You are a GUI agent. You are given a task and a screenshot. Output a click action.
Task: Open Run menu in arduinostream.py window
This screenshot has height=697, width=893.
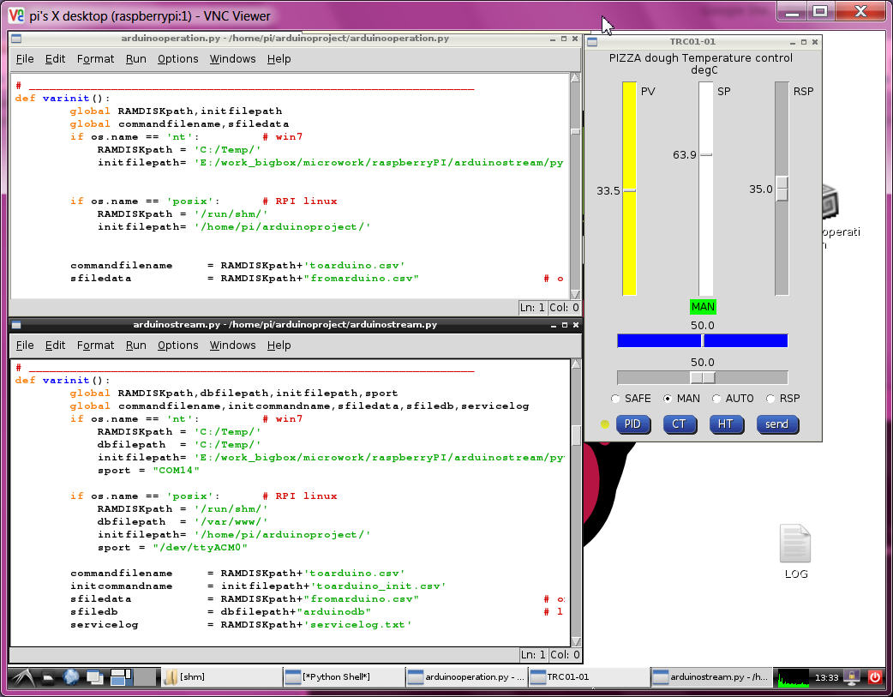pyautogui.click(x=135, y=345)
